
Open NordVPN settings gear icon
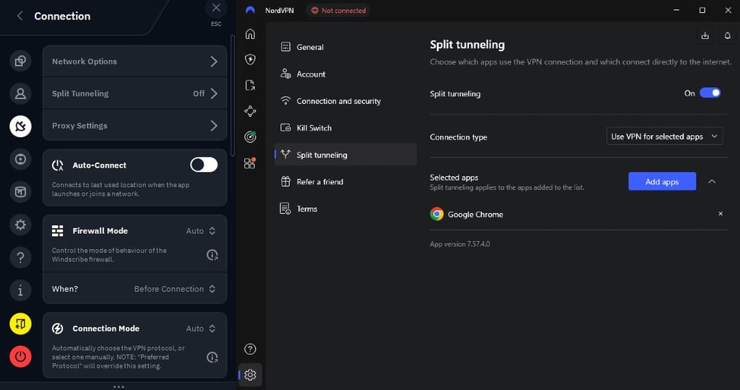(250, 375)
